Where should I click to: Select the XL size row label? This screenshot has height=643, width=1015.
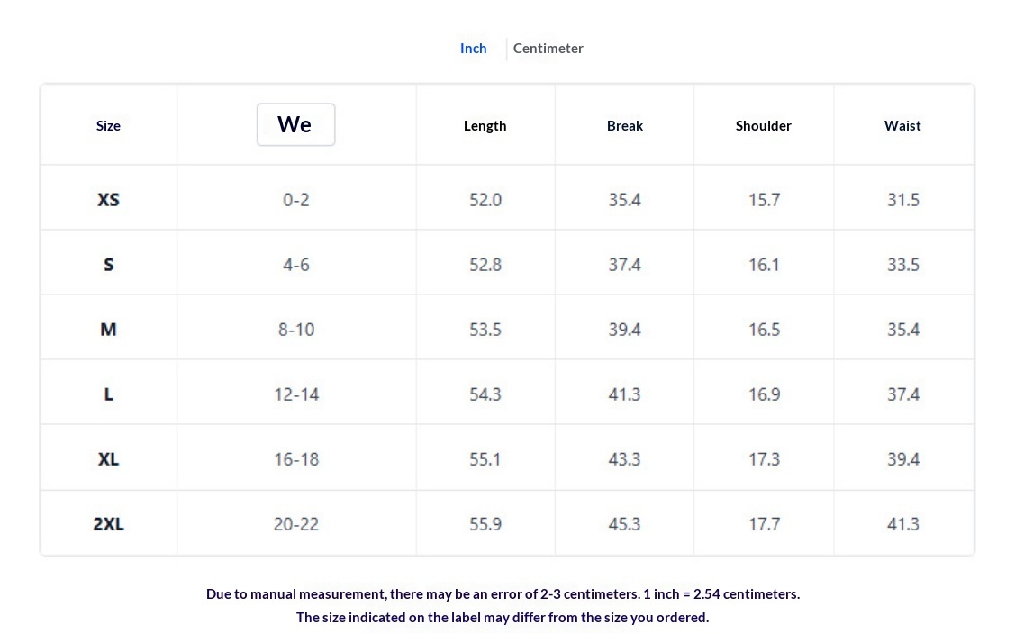coord(108,459)
